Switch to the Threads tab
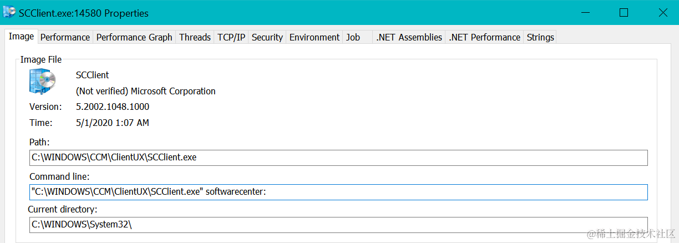The image size is (679, 243). pyautogui.click(x=195, y=37)
